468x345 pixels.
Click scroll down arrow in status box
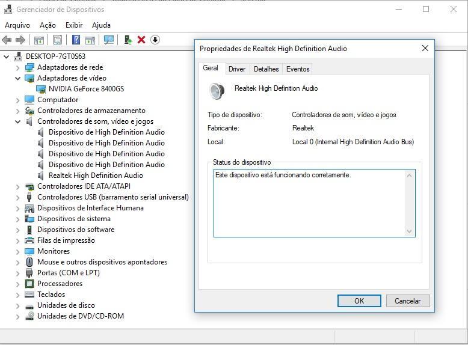[410, 231]
